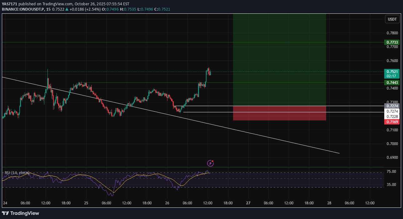Select the red stop-loss zone
This screenshot has width=403, height=219.
pos(279,113)
